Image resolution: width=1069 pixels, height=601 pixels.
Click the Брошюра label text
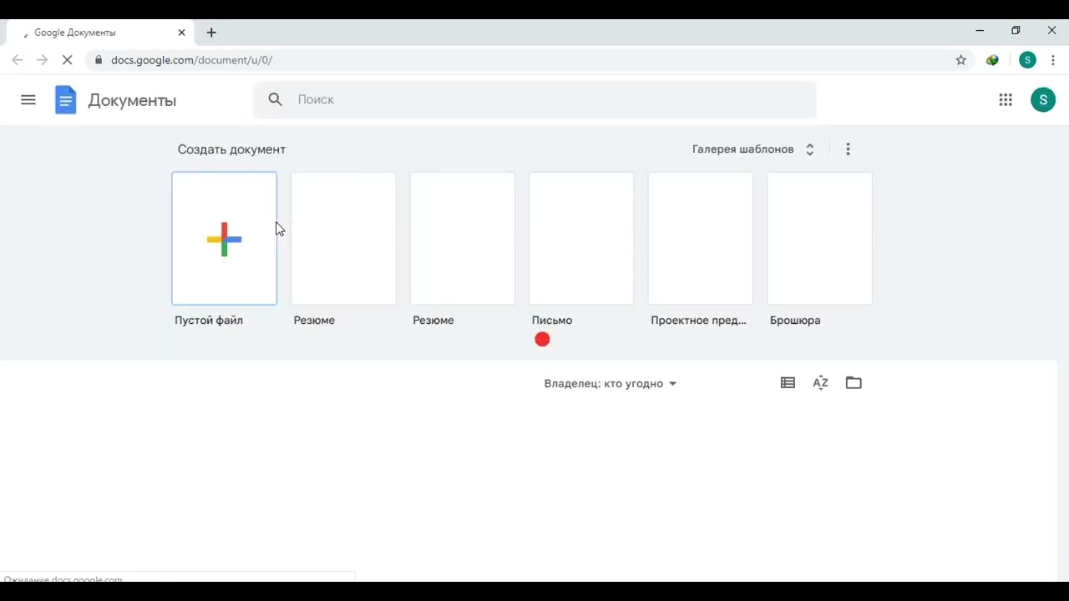[795, 321]
